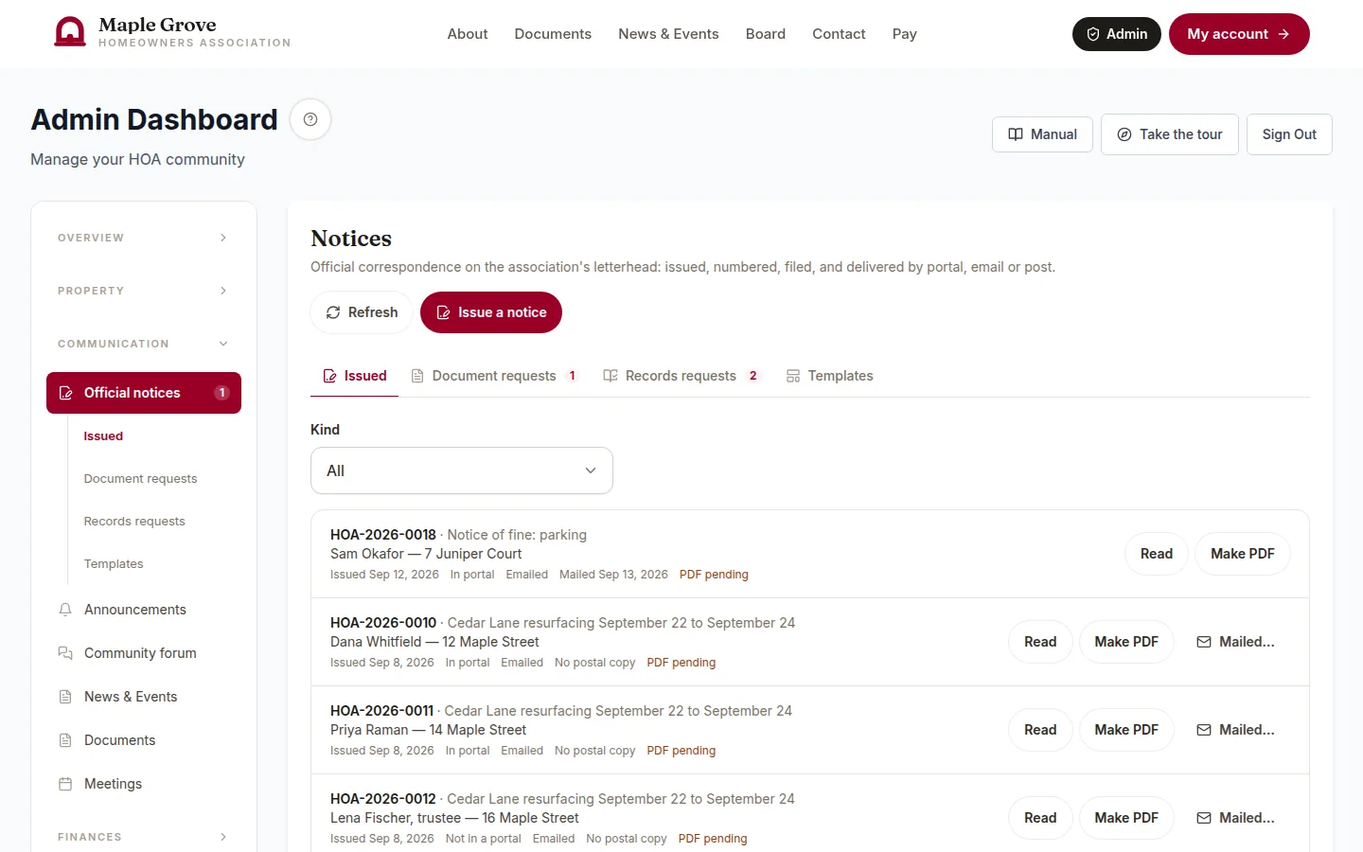Viewport: 1363px width, 852px height.
Task: Click Issue a notice
Action: (x=491, y=312)
